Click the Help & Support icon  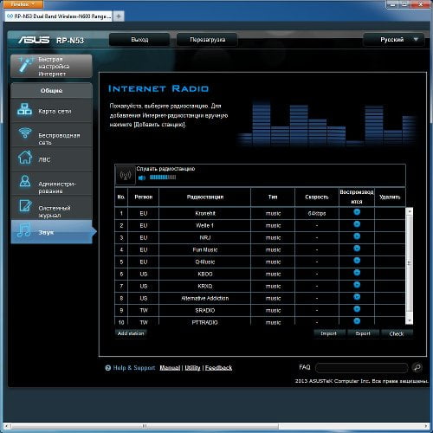(108, 368)
